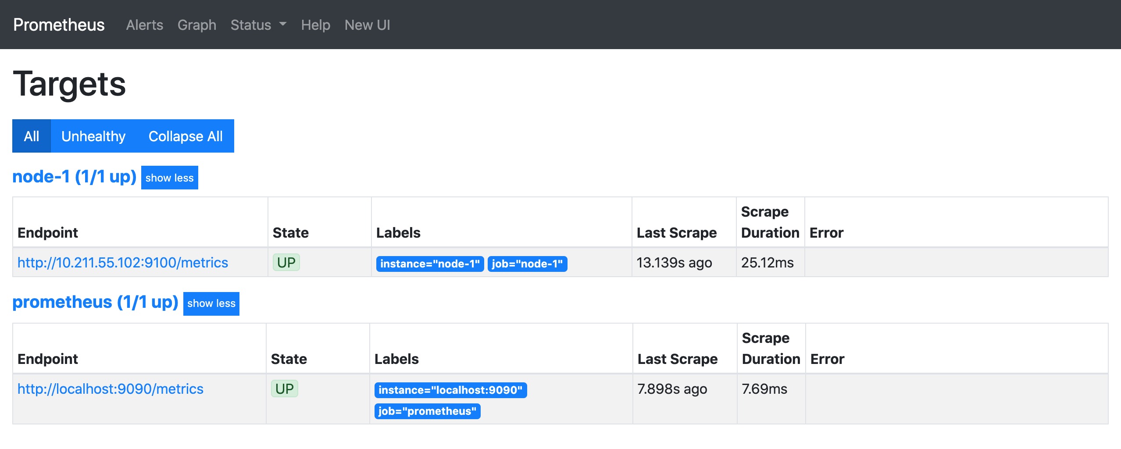Screen dimensions: 1121x449
Task: Switch to the New UI
Action: pyautogui.click(x=367, y=25)
